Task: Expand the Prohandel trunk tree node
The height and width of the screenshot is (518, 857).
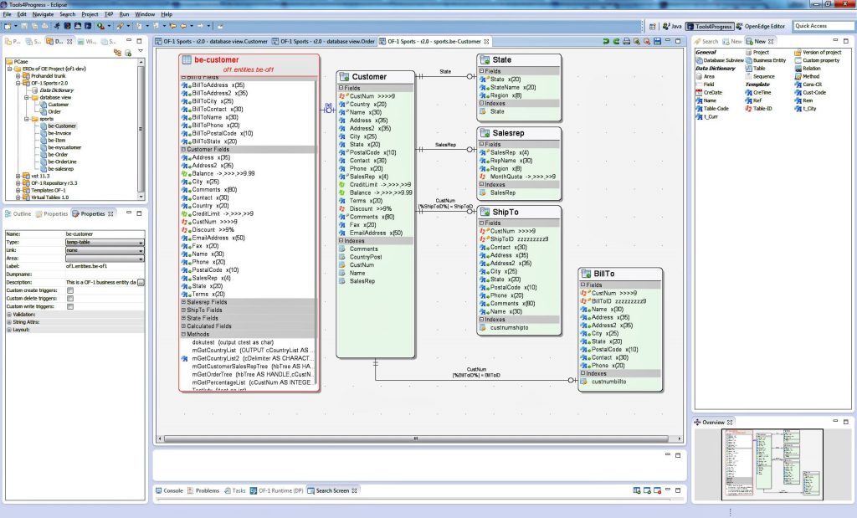Action: coord(18,76)
